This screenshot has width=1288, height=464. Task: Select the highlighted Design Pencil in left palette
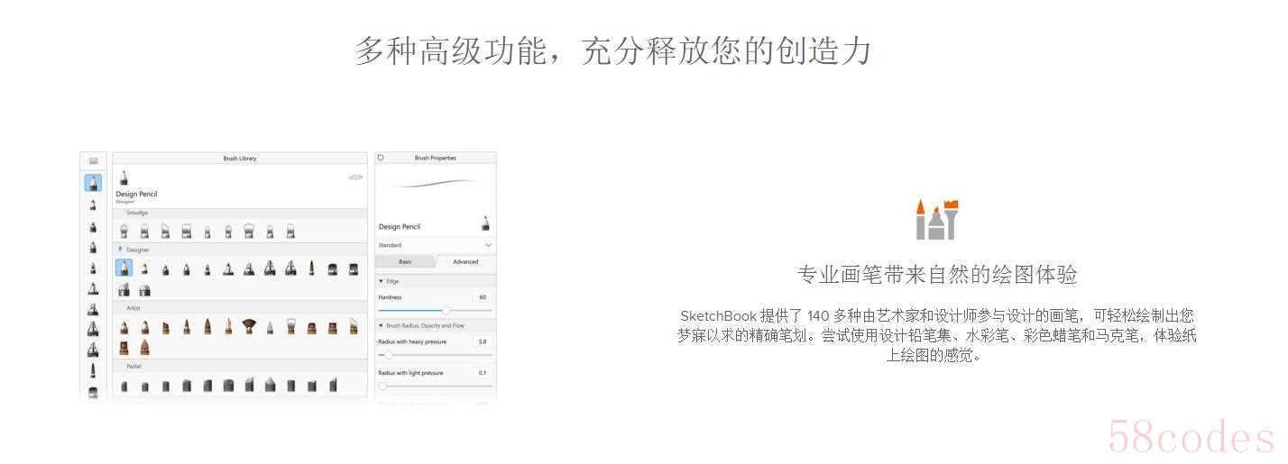click(x=93, y=183)
